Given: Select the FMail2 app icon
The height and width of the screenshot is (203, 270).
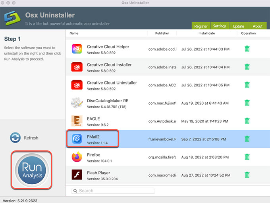Looking at the screenshot, I should pyautogui.click(x=77, y=139).
